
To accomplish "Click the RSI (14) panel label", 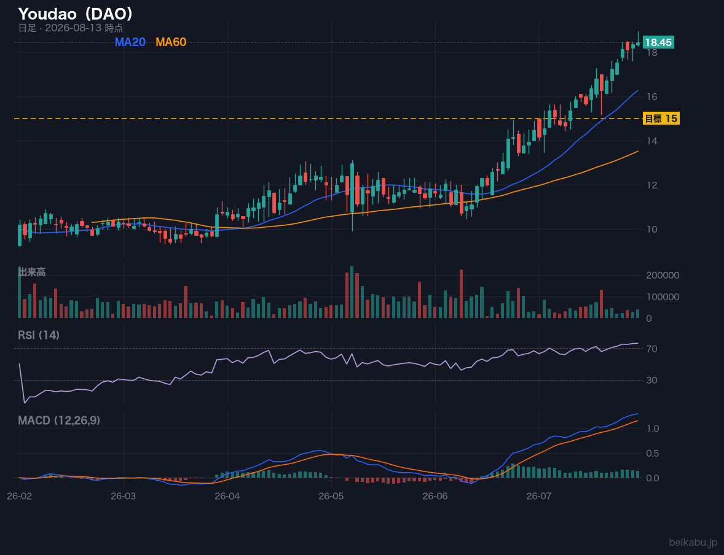I will (39, 335).
